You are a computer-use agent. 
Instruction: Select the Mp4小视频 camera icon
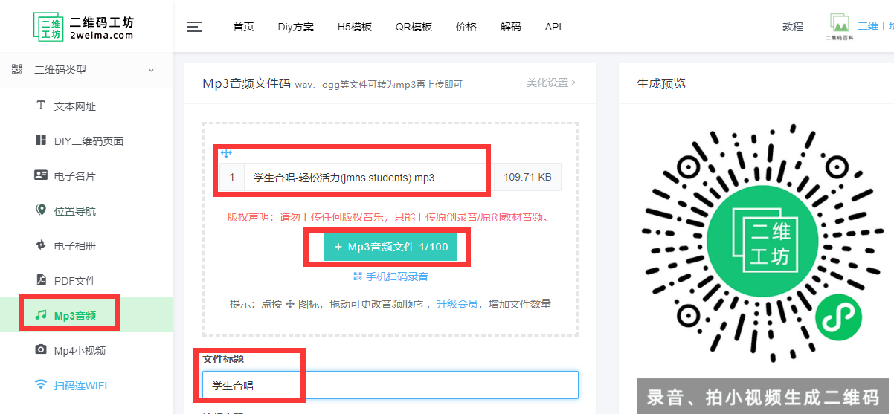pyautogui.click(x=41, y=350)
